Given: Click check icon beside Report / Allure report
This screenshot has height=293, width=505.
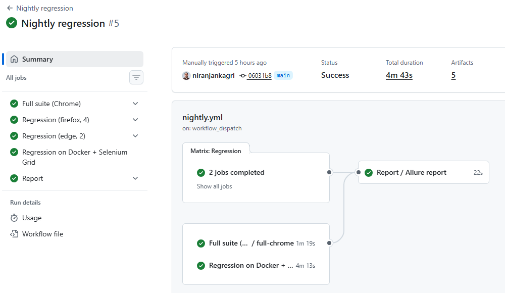Looking at the screenshot, I should coord(369,172).
